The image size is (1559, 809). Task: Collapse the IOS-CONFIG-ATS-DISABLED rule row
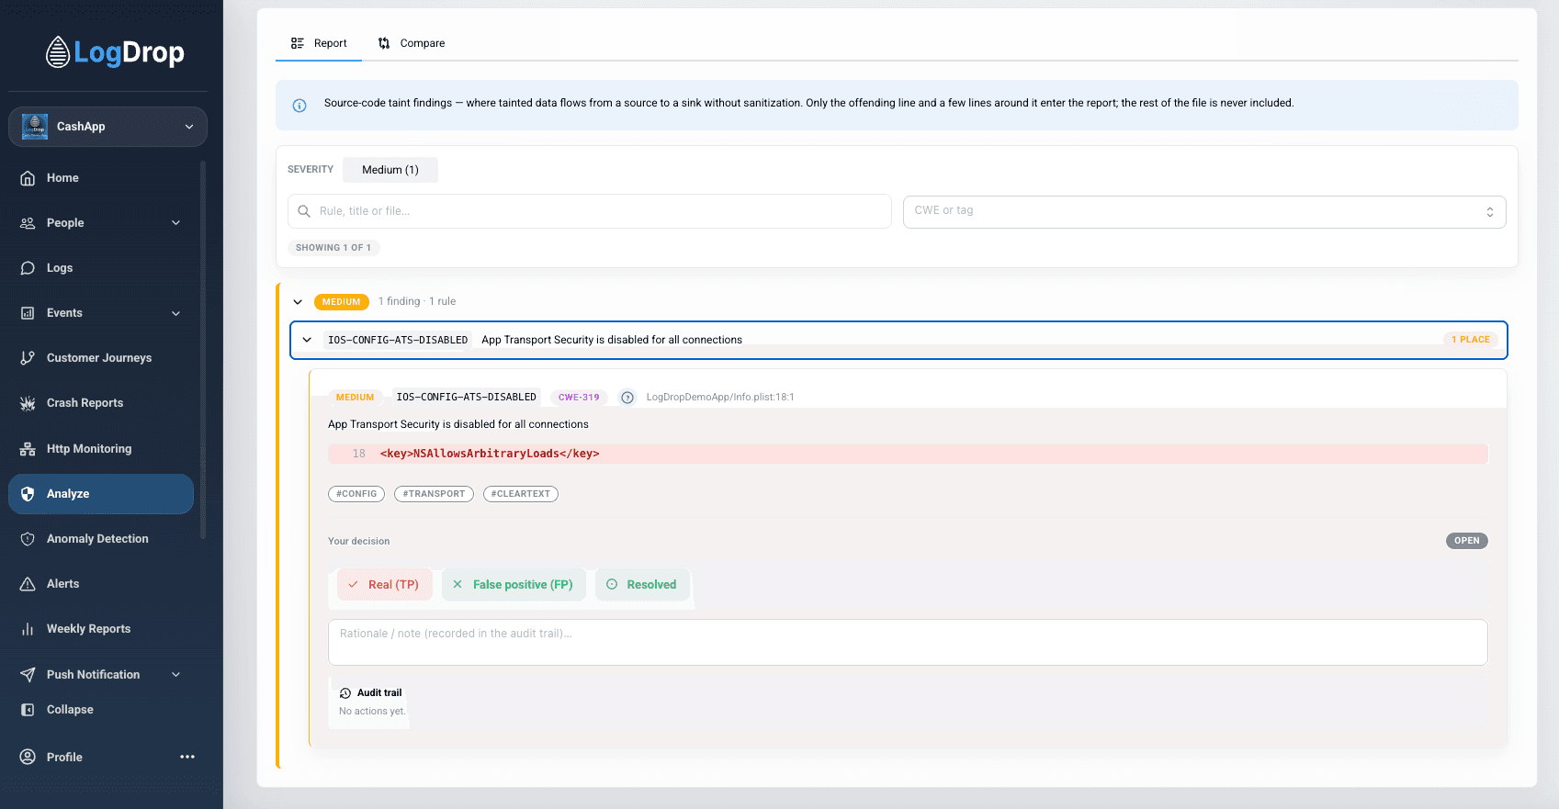(x=307, y=340)
